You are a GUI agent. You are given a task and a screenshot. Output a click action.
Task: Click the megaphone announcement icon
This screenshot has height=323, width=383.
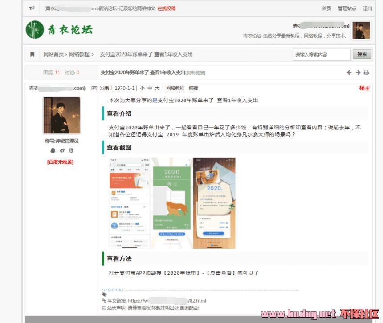[x=32, y=8]
